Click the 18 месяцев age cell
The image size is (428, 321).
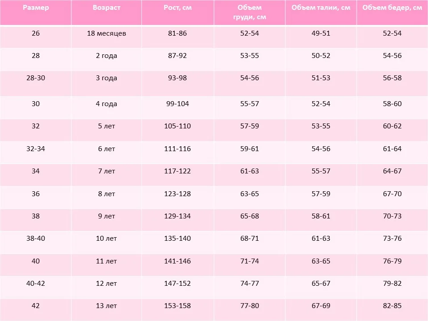[x=107, y=33]
